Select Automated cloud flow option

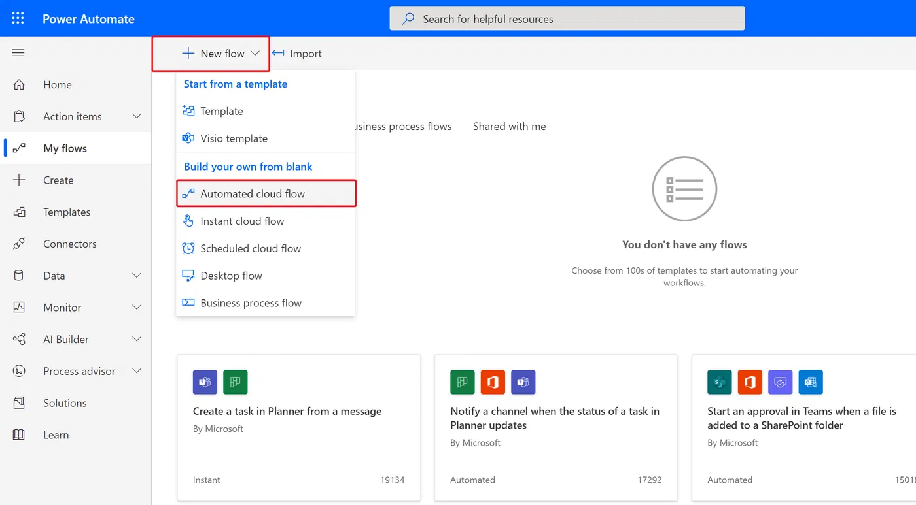266,193
